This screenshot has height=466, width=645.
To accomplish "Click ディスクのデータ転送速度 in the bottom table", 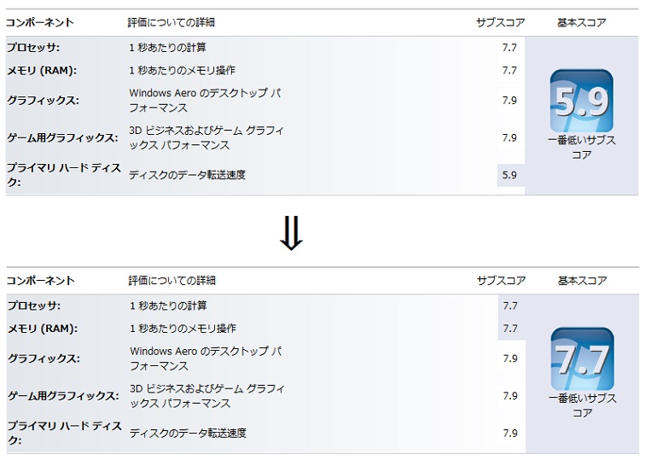I will (x=188, y=433).
